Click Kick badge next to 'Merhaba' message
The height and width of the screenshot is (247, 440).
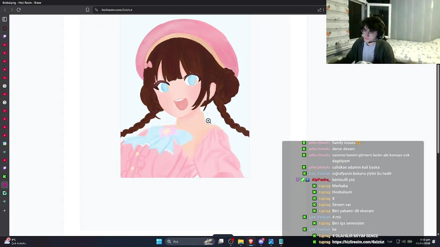click(x=315, y=186)
